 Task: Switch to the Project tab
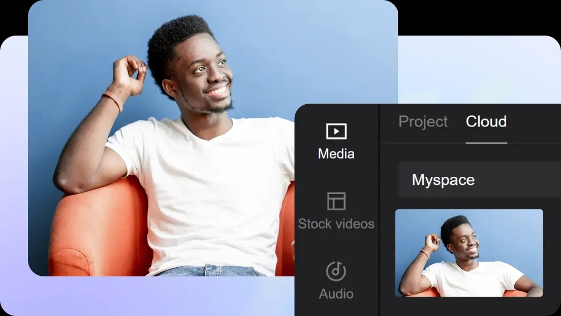tap(423, 122)
